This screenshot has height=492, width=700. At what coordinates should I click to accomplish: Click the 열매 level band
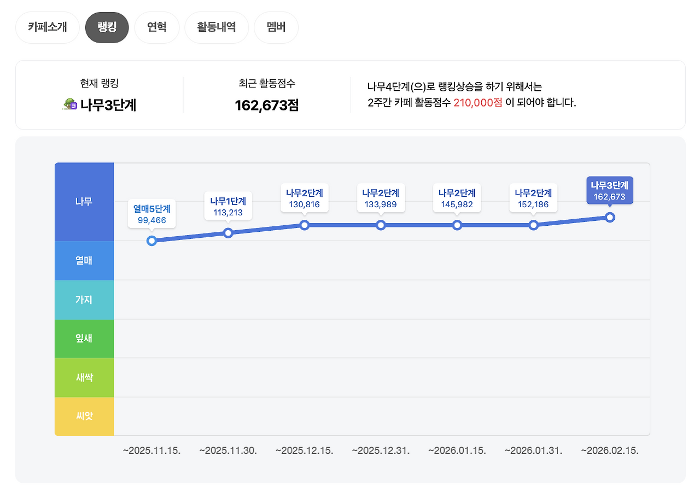point(84,261)
